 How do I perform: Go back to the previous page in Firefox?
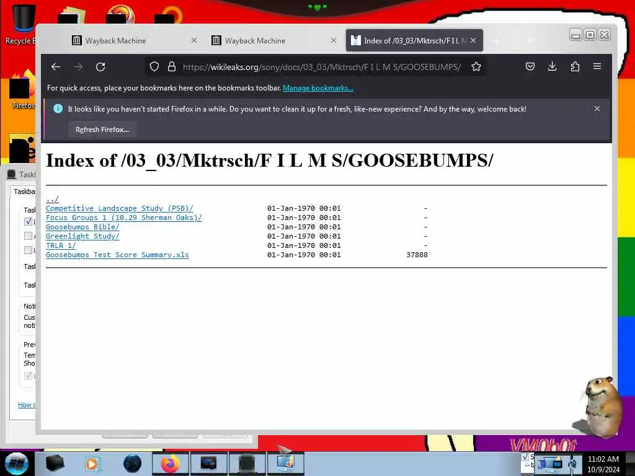(56, 67)
